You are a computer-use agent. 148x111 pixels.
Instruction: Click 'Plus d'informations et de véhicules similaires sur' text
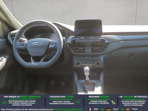(27, 109)
